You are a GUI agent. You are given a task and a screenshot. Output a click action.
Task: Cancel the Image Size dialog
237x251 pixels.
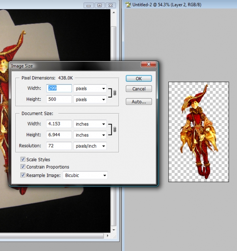[x=139, y=89]
